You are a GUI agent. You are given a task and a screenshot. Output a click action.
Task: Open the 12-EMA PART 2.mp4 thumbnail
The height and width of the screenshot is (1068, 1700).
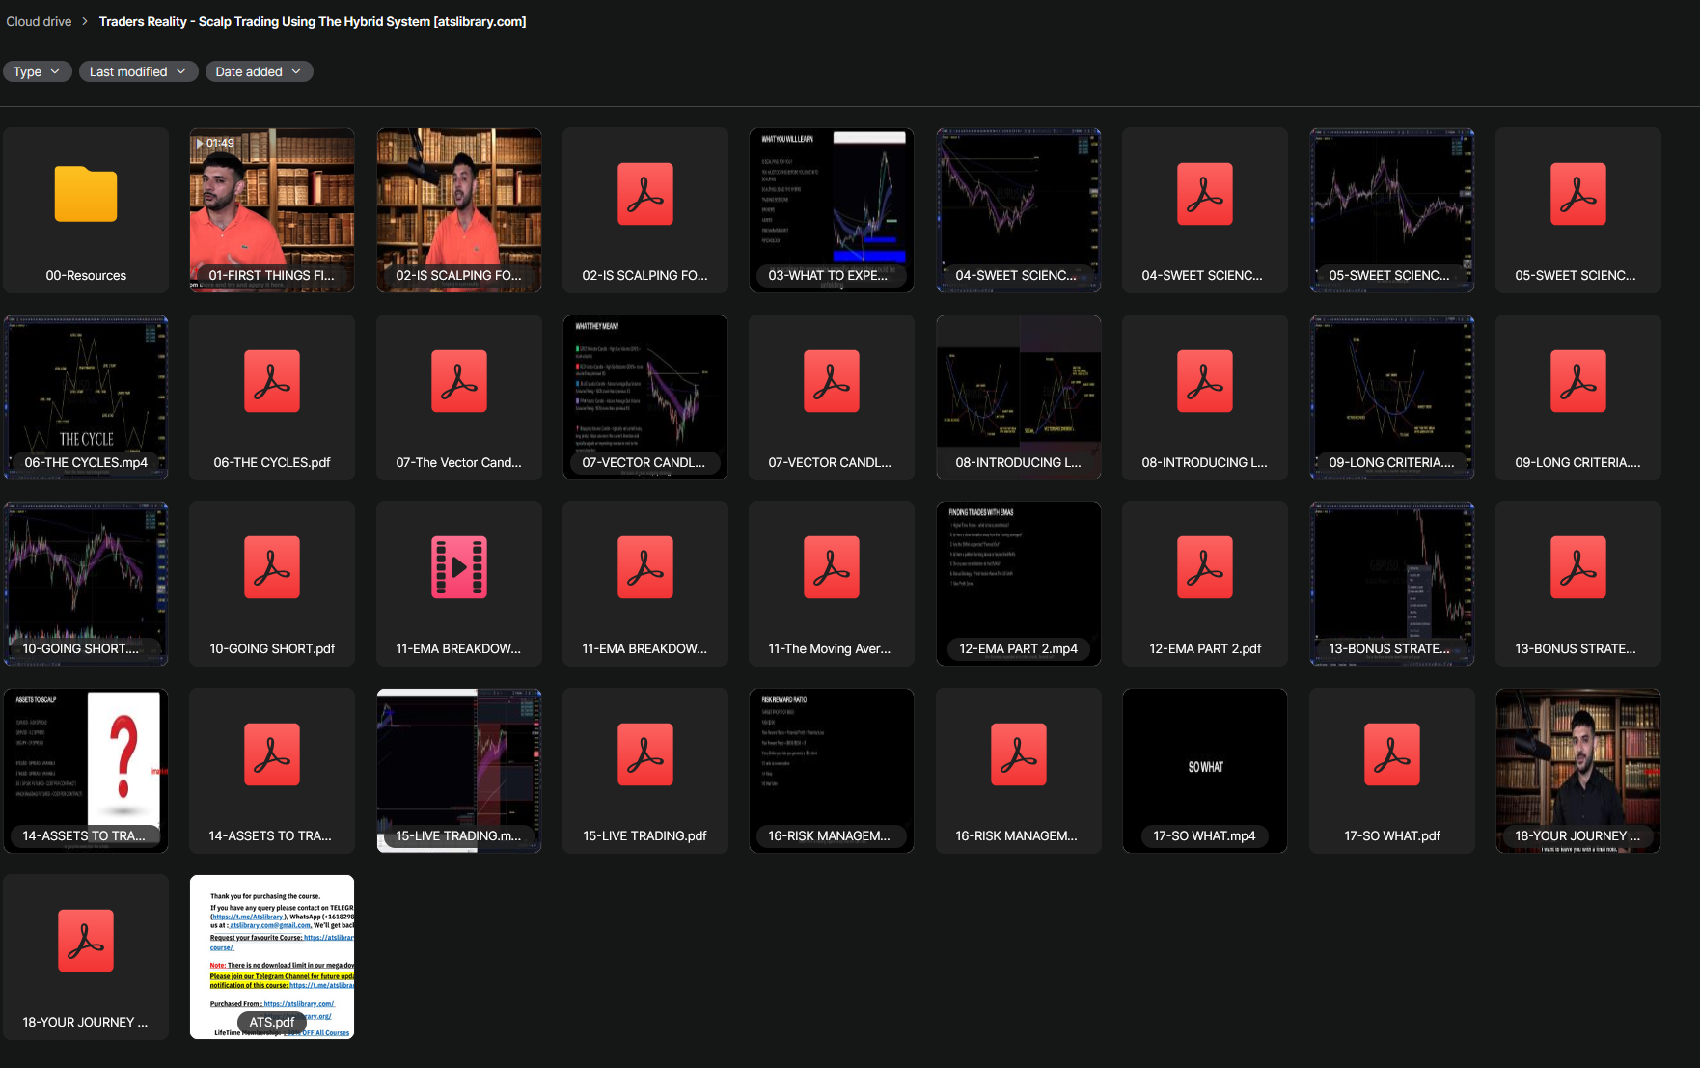(1018, 577)
